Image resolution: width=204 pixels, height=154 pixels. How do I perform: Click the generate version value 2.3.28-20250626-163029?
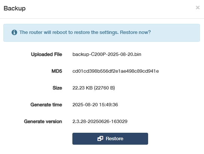[x=100, y=122]
